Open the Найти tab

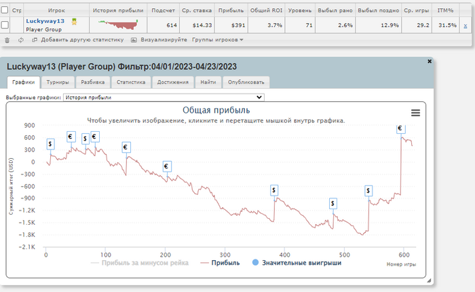point(208,82)
